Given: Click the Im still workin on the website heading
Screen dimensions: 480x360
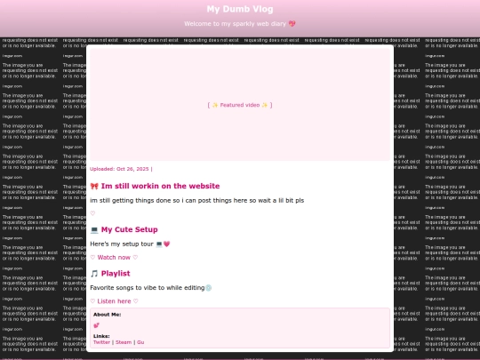Looking at the screenshot, I should pyautogui.click(x=160, y=186).
